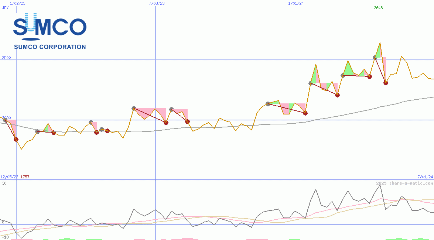The width and height of the screenshot is (434, 240).
Task: Click the 12/05/22 start date label
Action: [9, 177]
